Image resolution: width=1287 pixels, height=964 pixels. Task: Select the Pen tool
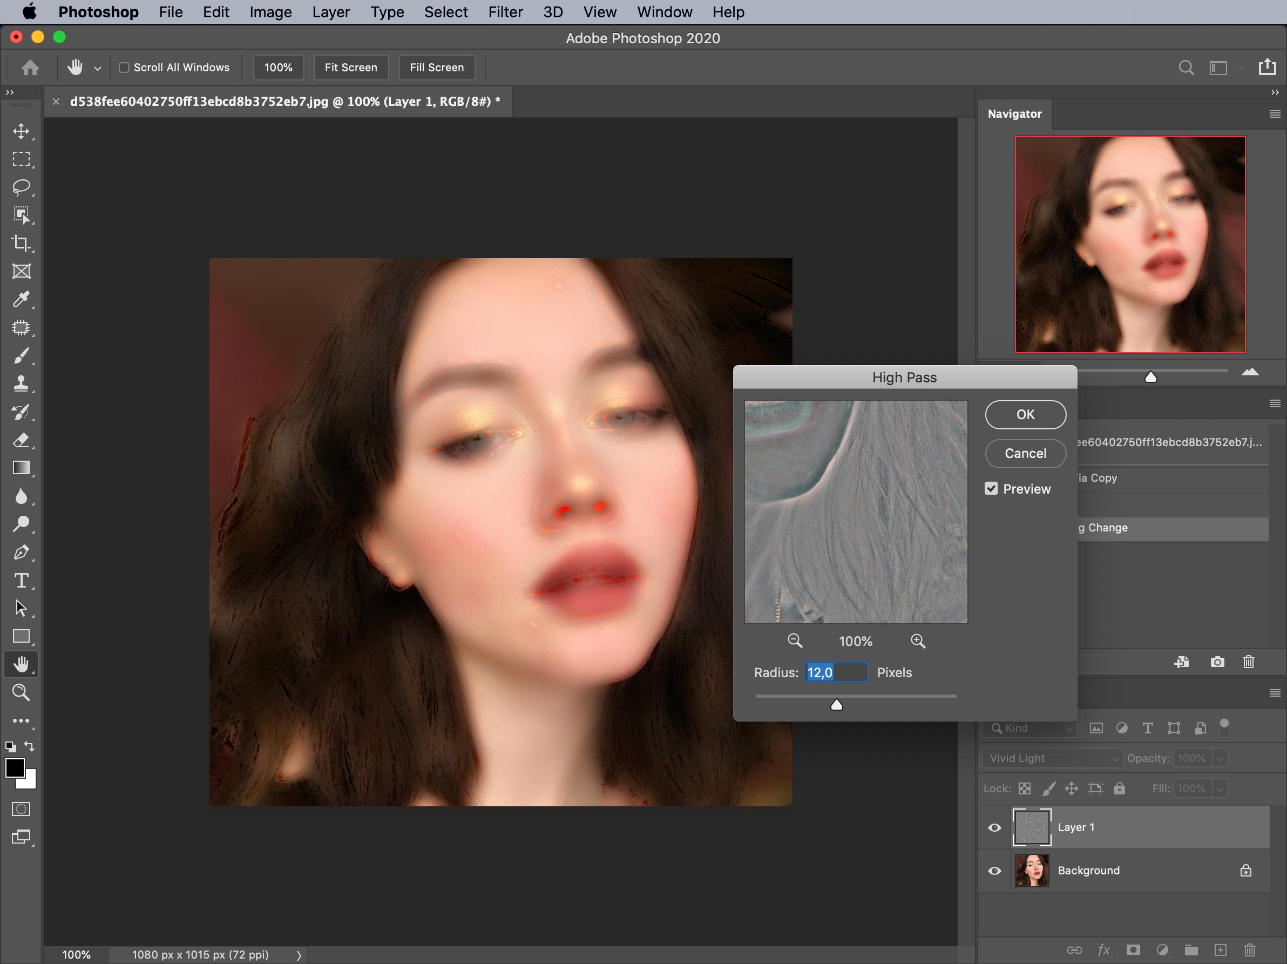coord(22,552)
